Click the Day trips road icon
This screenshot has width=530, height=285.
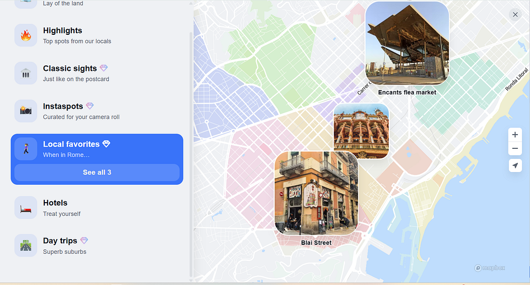(x=26, y=245)
